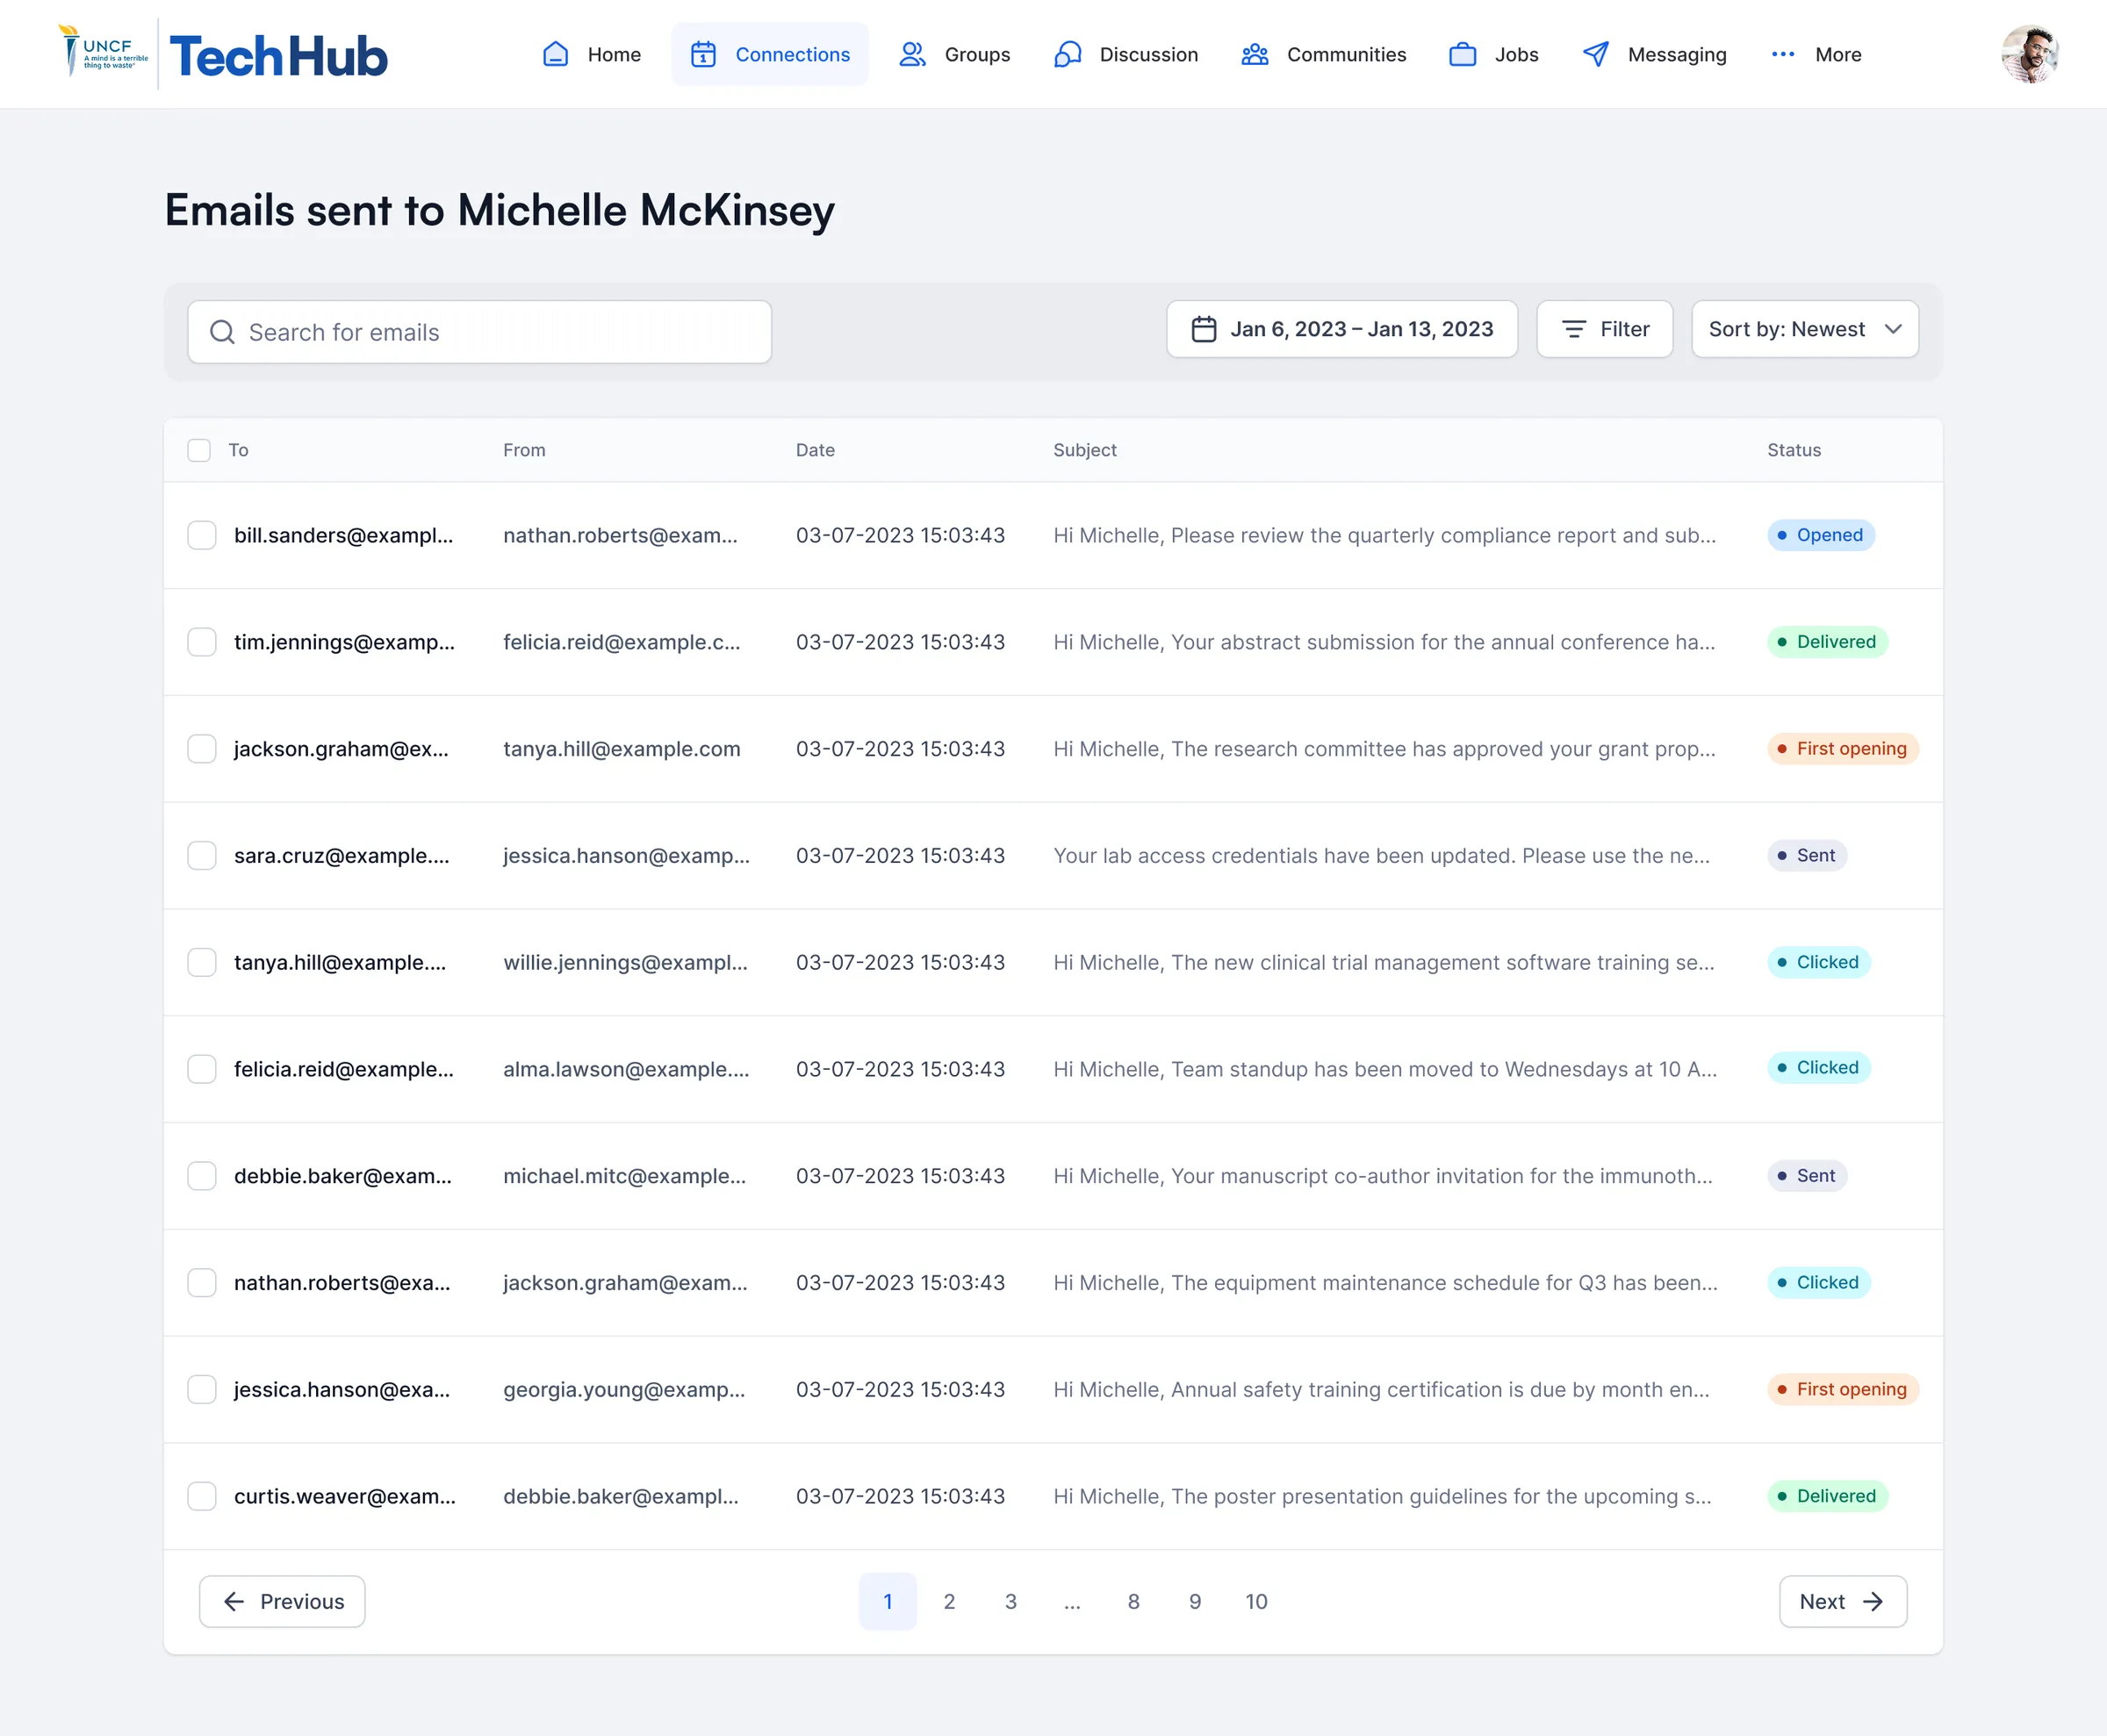Check the tim.jennings row checkbox
This screenshot has height=1736, width=2107.
click(202, 642)
